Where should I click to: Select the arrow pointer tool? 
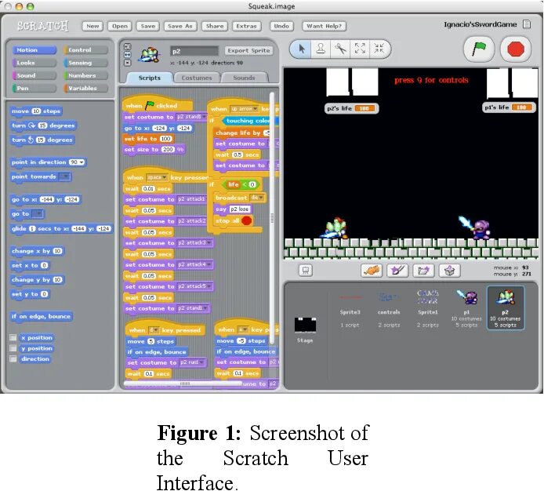tap(302, 49)
